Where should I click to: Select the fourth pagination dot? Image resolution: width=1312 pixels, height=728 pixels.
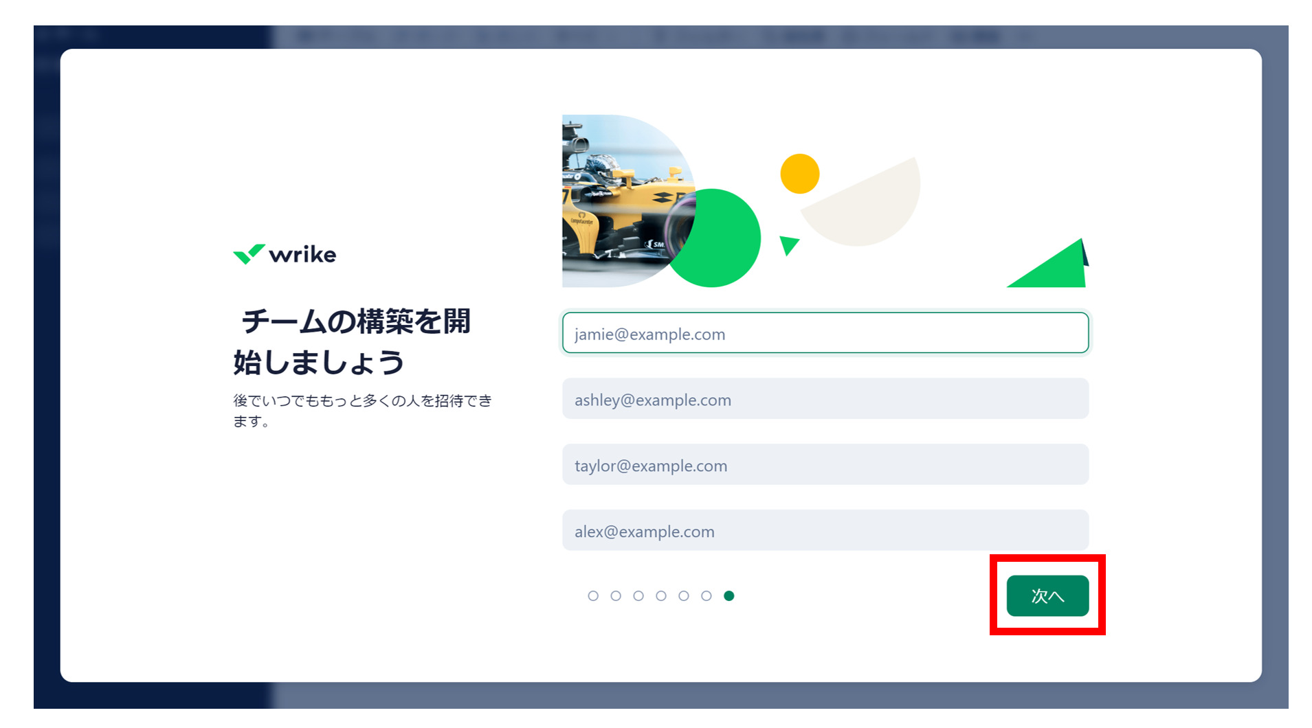click(662, 595)
